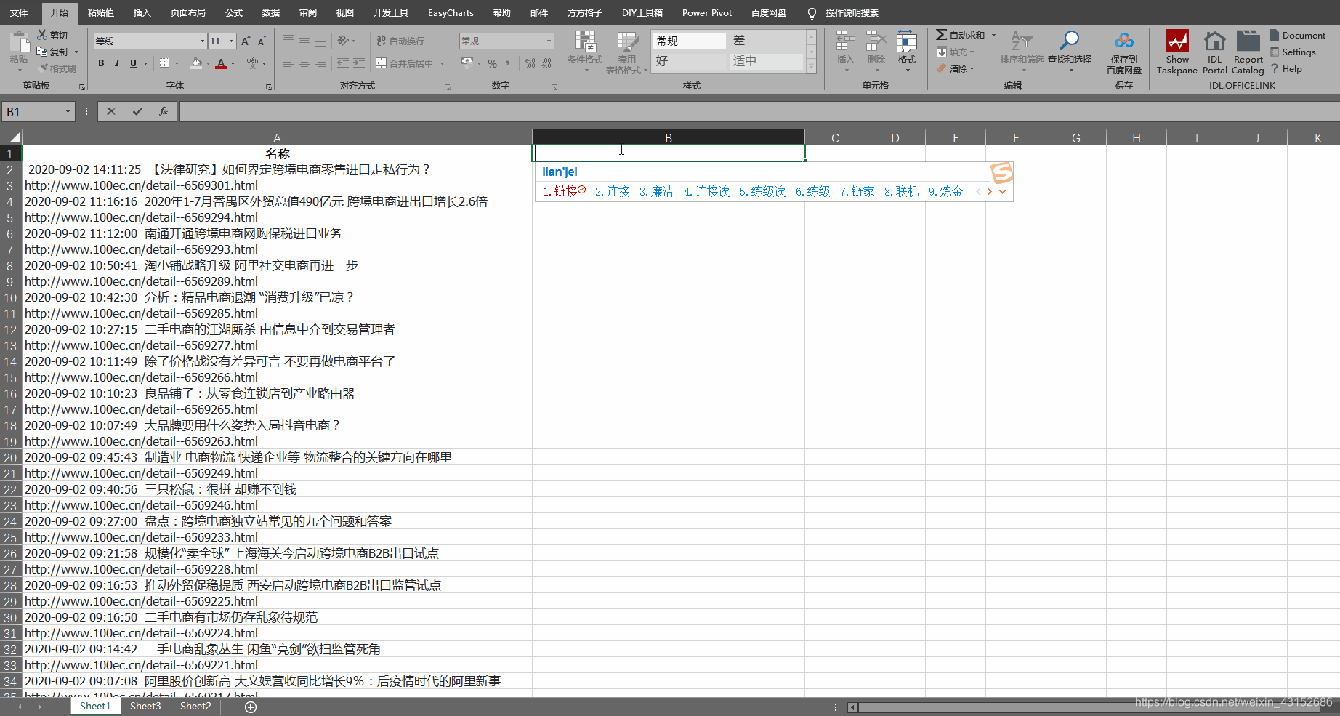Image resolution: width=1340 pixels, height=716 pixels.
Task: Click the increase decimal icon
Action: [x=530, y=63]
